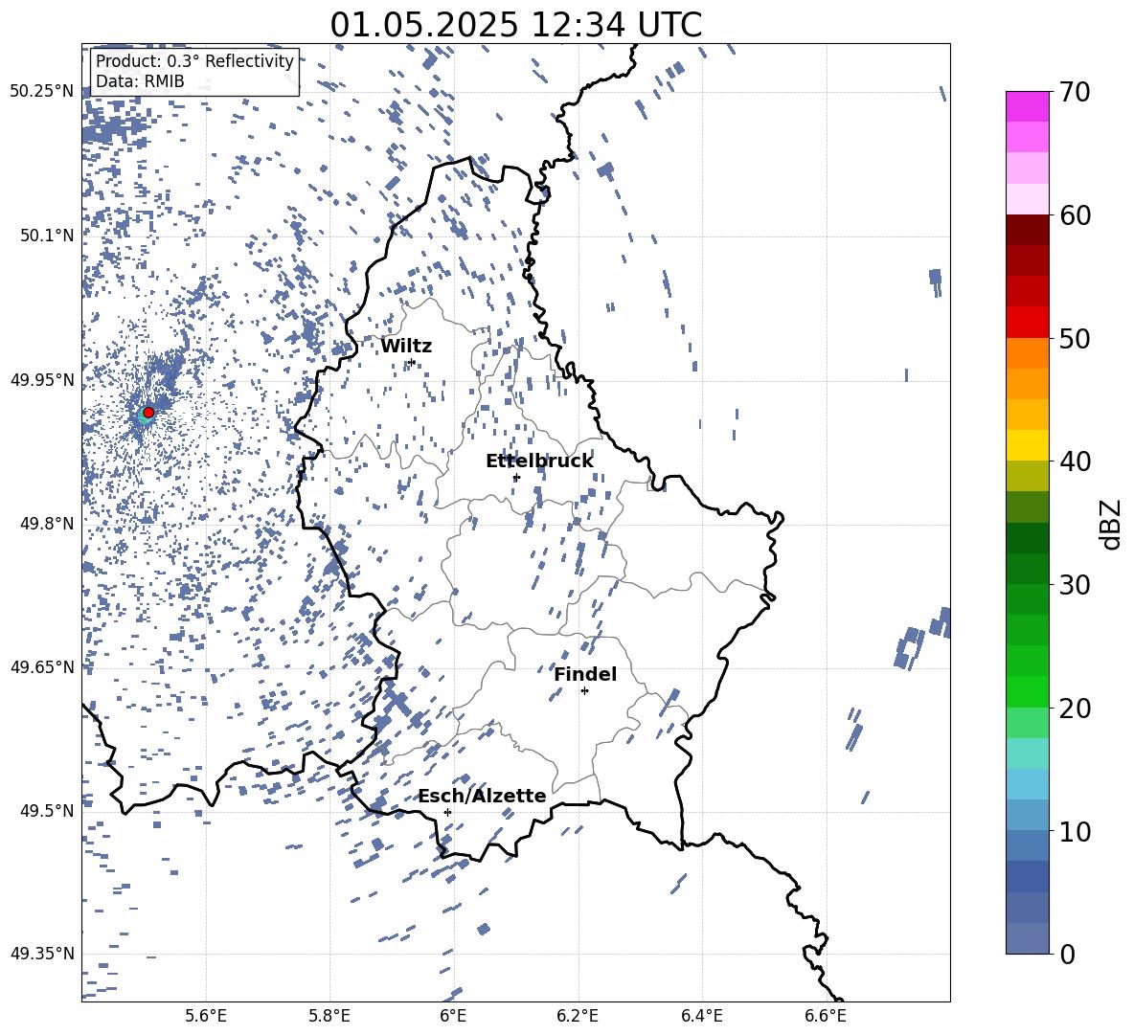Click the 49.65°N latitude label
The height and width of the screenshot is (1035, 1134).
(x=42, y=666)
